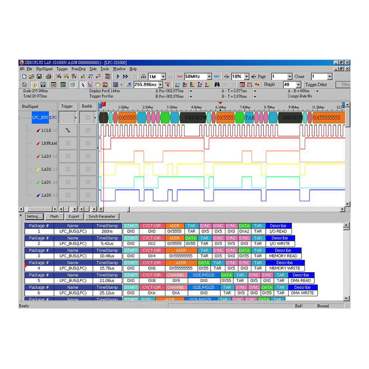
Task: Expand the Height 40 dropdown
Action: click(x=298, y=85)
